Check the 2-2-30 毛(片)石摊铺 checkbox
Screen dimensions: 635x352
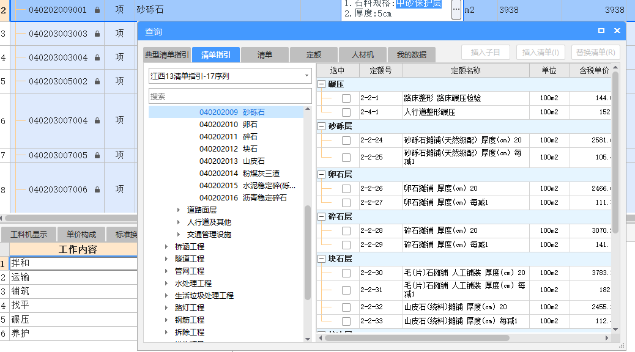[x=346, y=273]
